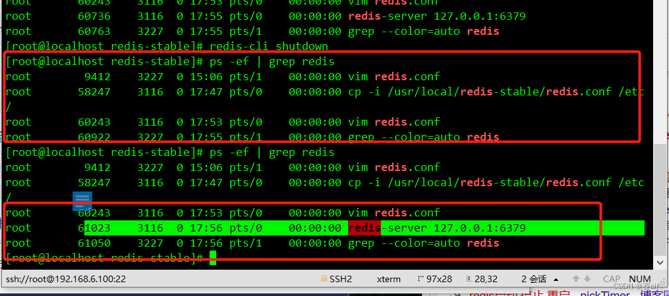Click the padlock icon beside SSH2

(324, 279)
